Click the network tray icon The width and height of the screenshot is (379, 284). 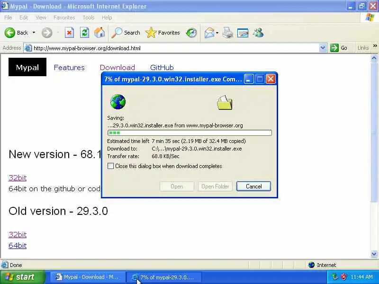click(x=335, y=277)
